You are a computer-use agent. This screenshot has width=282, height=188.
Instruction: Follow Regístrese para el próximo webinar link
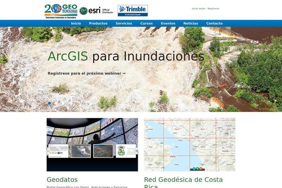pos(86,73)
